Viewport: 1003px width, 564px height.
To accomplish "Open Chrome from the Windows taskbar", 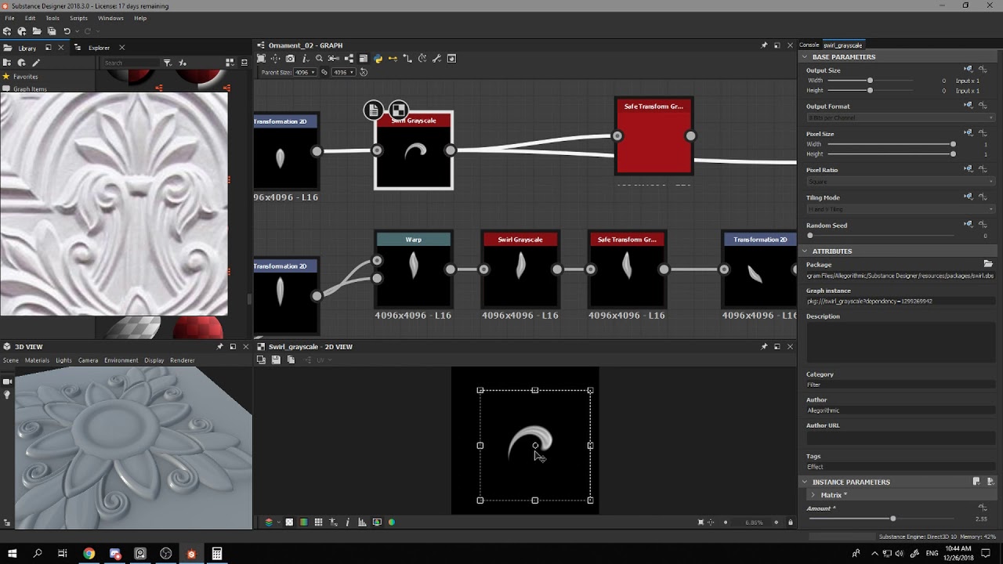I will click(89, 554).
